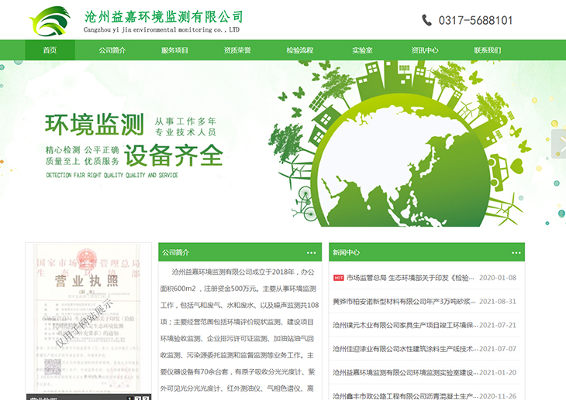Click the 环境监测 banner image
Viewport: 566px width, 400px height.
tap(283, 143)
